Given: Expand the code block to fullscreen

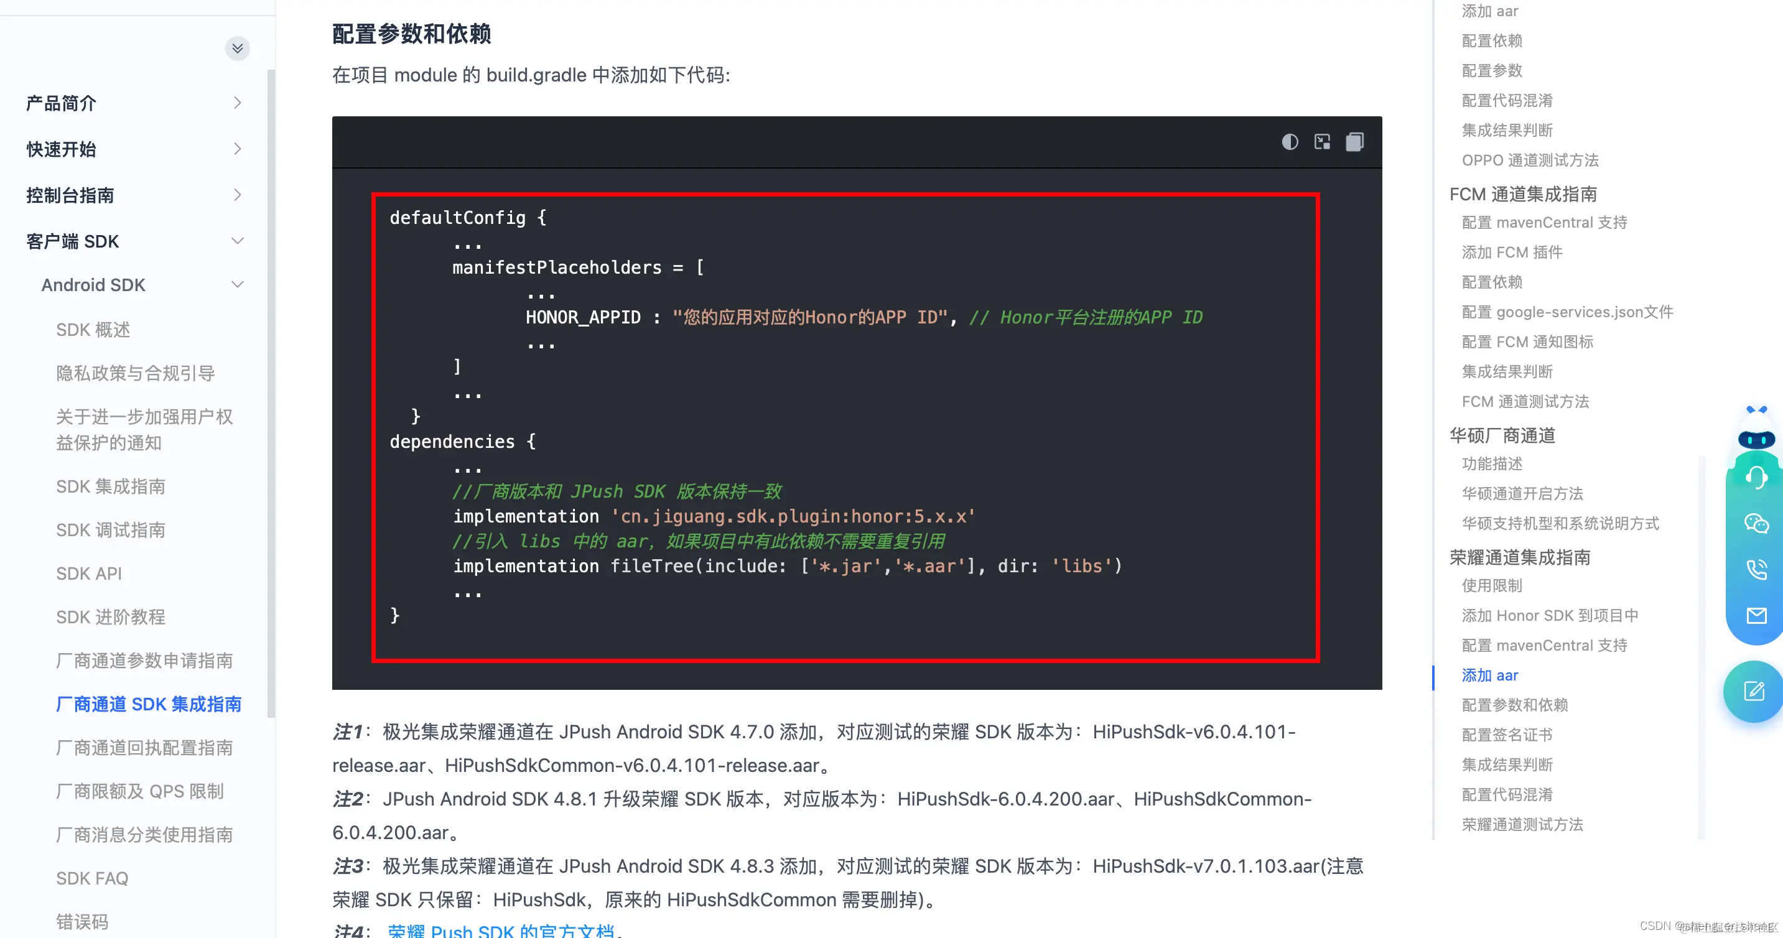Looking at the screenshot, I should (x=1322, y=142).
